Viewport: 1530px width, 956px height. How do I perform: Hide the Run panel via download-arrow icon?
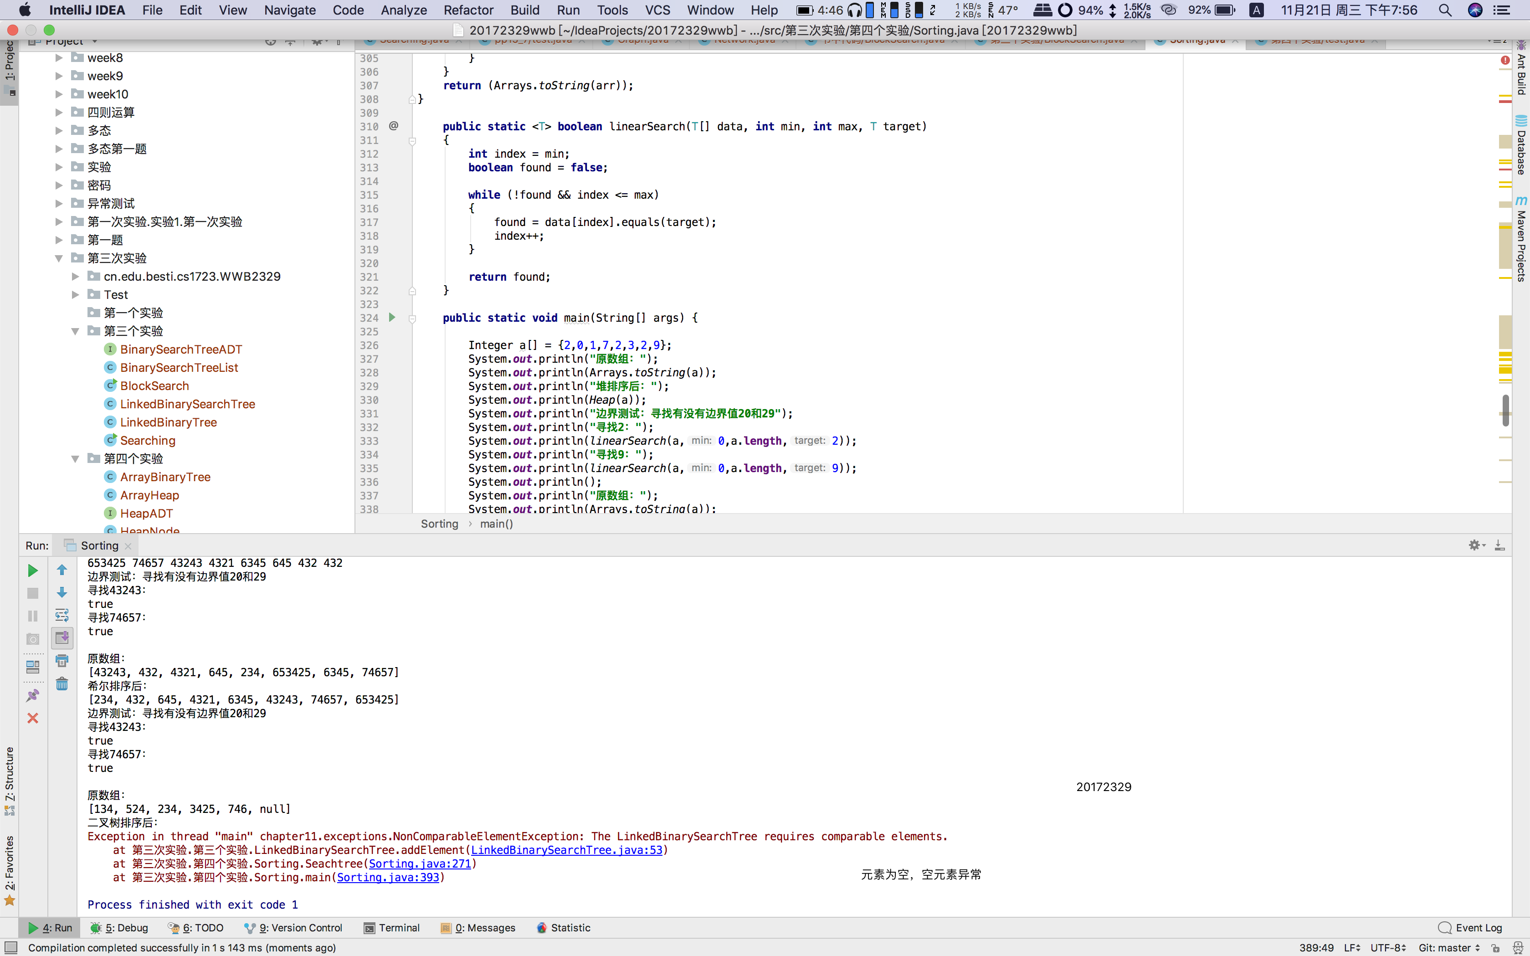1499,545
